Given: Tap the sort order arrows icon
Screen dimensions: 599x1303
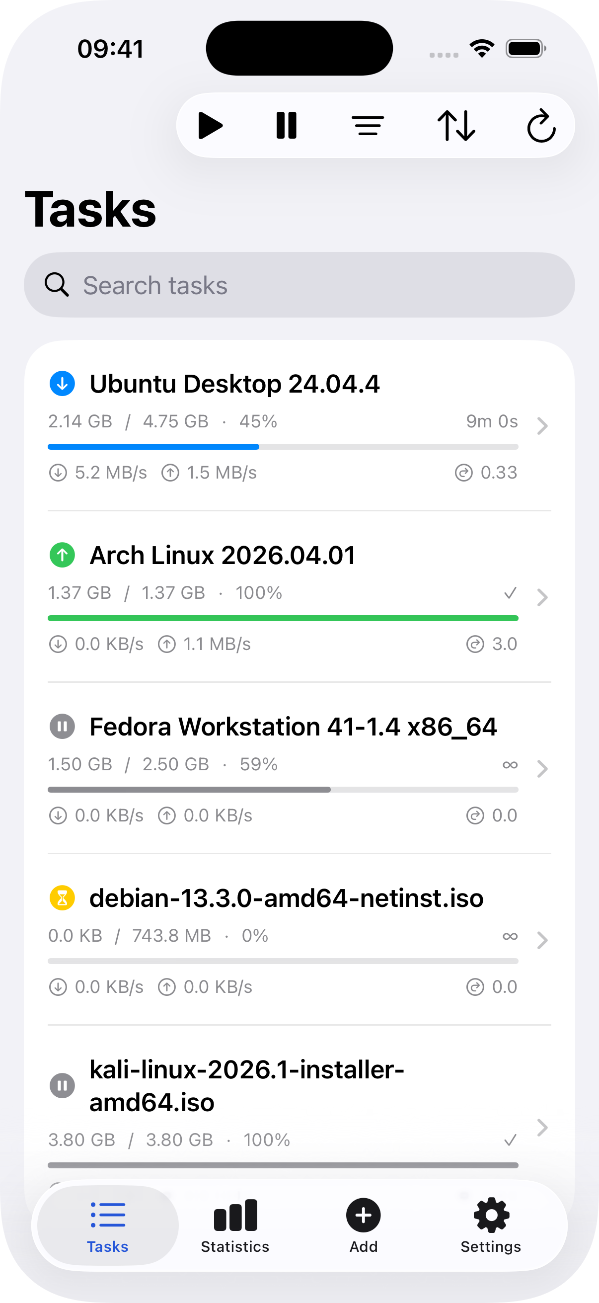Looking at the screenshot, I should (456, 125).
